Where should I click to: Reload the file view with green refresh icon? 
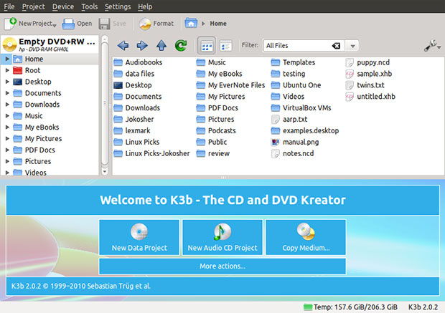coord(181,45)
